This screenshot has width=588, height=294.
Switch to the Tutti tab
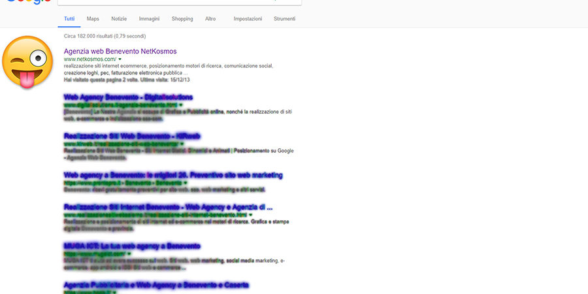69,19
